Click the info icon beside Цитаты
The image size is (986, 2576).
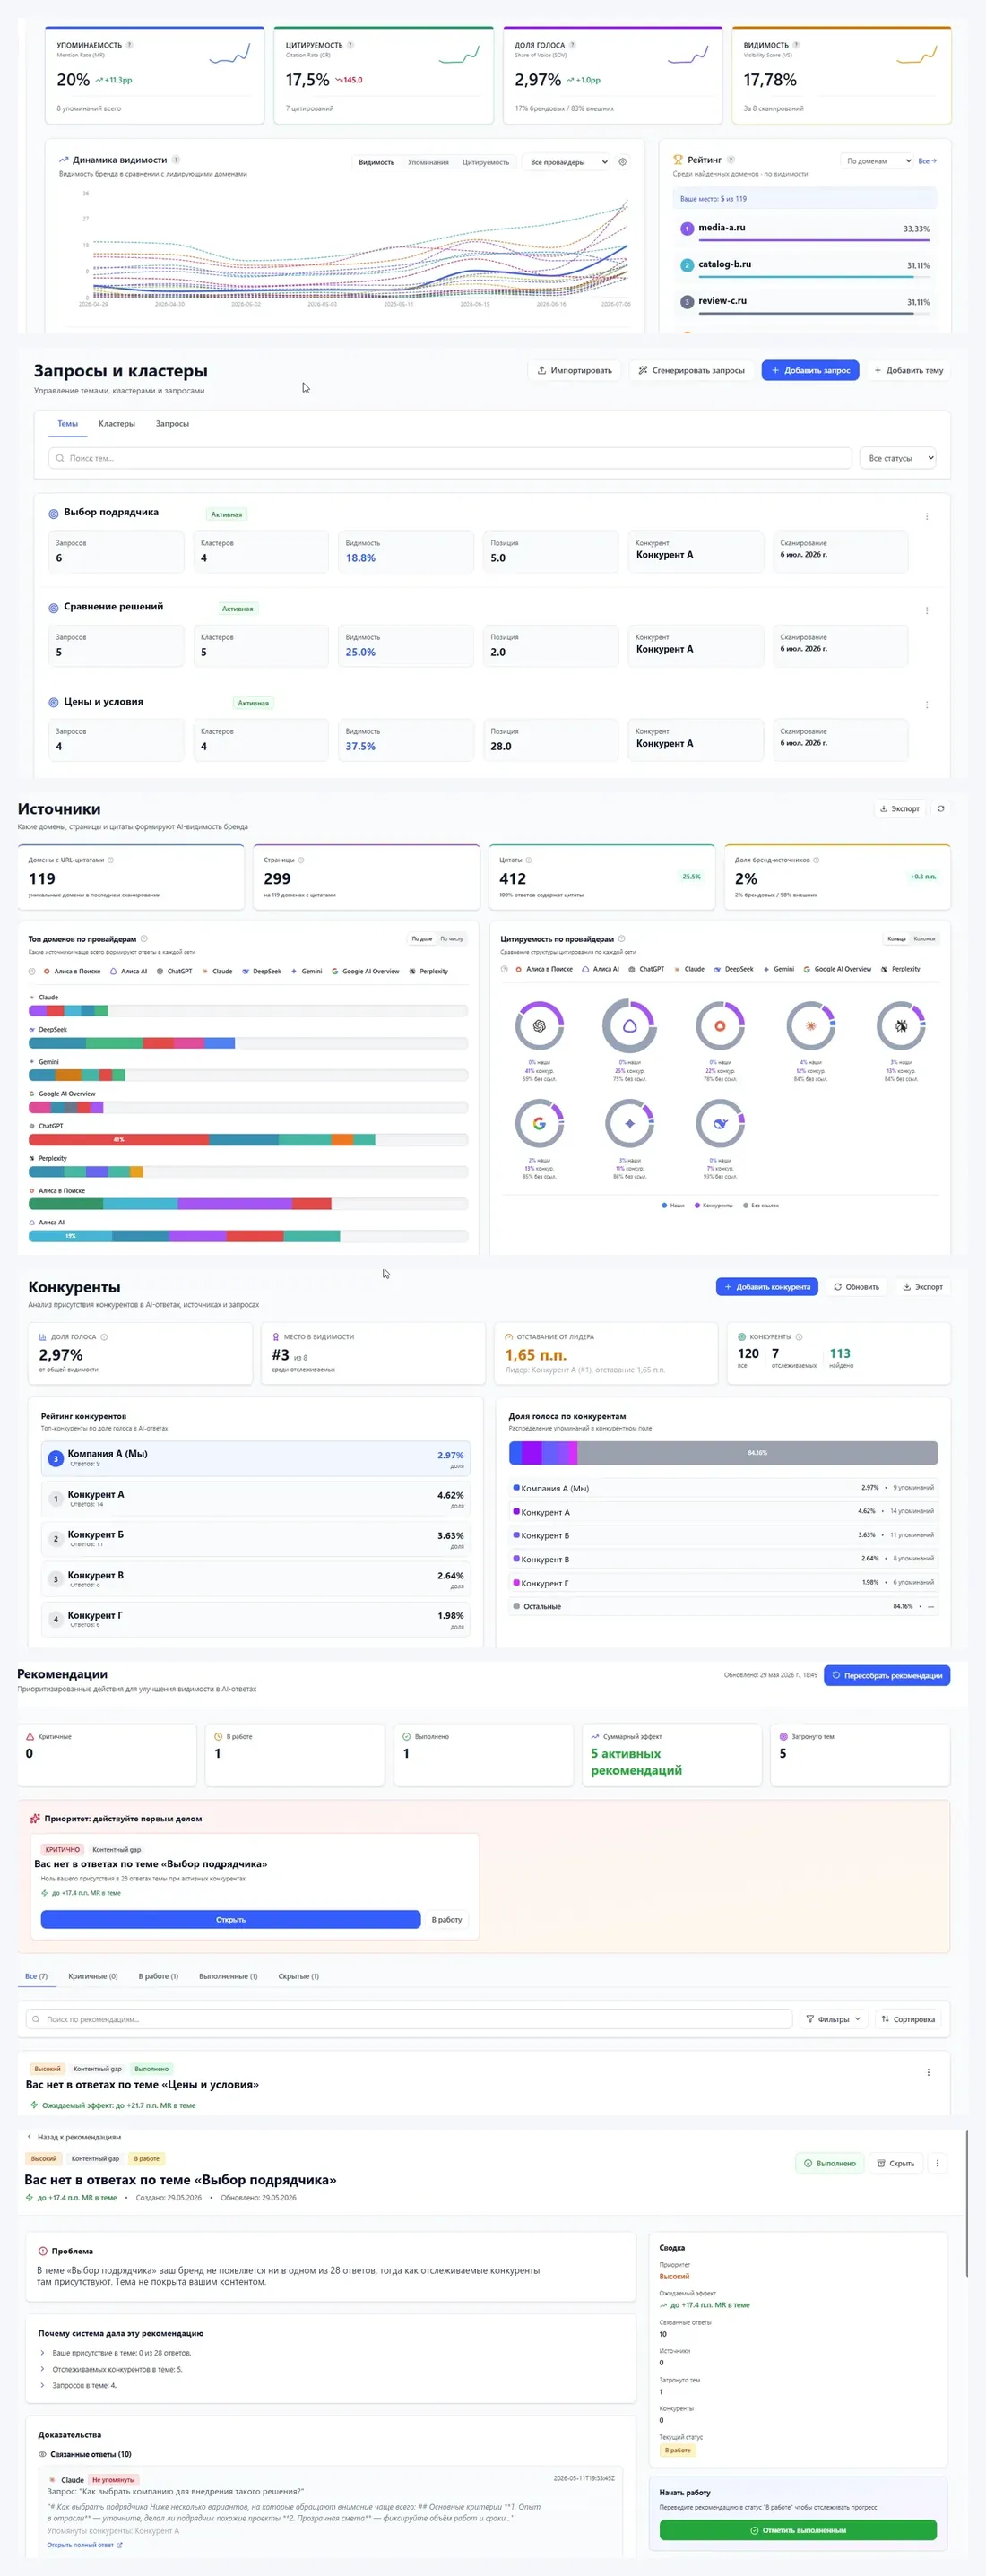(529, 860)
